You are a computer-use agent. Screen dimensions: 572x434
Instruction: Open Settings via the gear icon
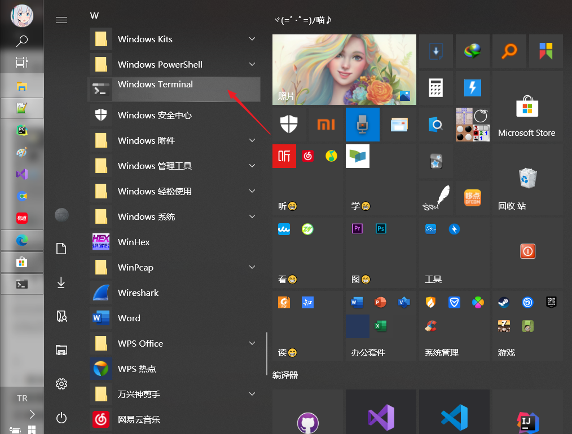point(61,384)
